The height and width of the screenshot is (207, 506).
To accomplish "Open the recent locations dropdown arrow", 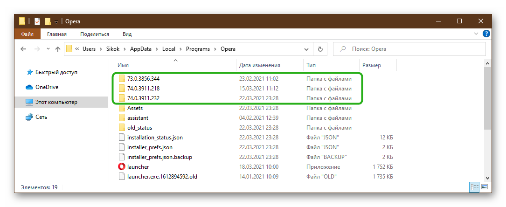I will click(x=49, y=49).
